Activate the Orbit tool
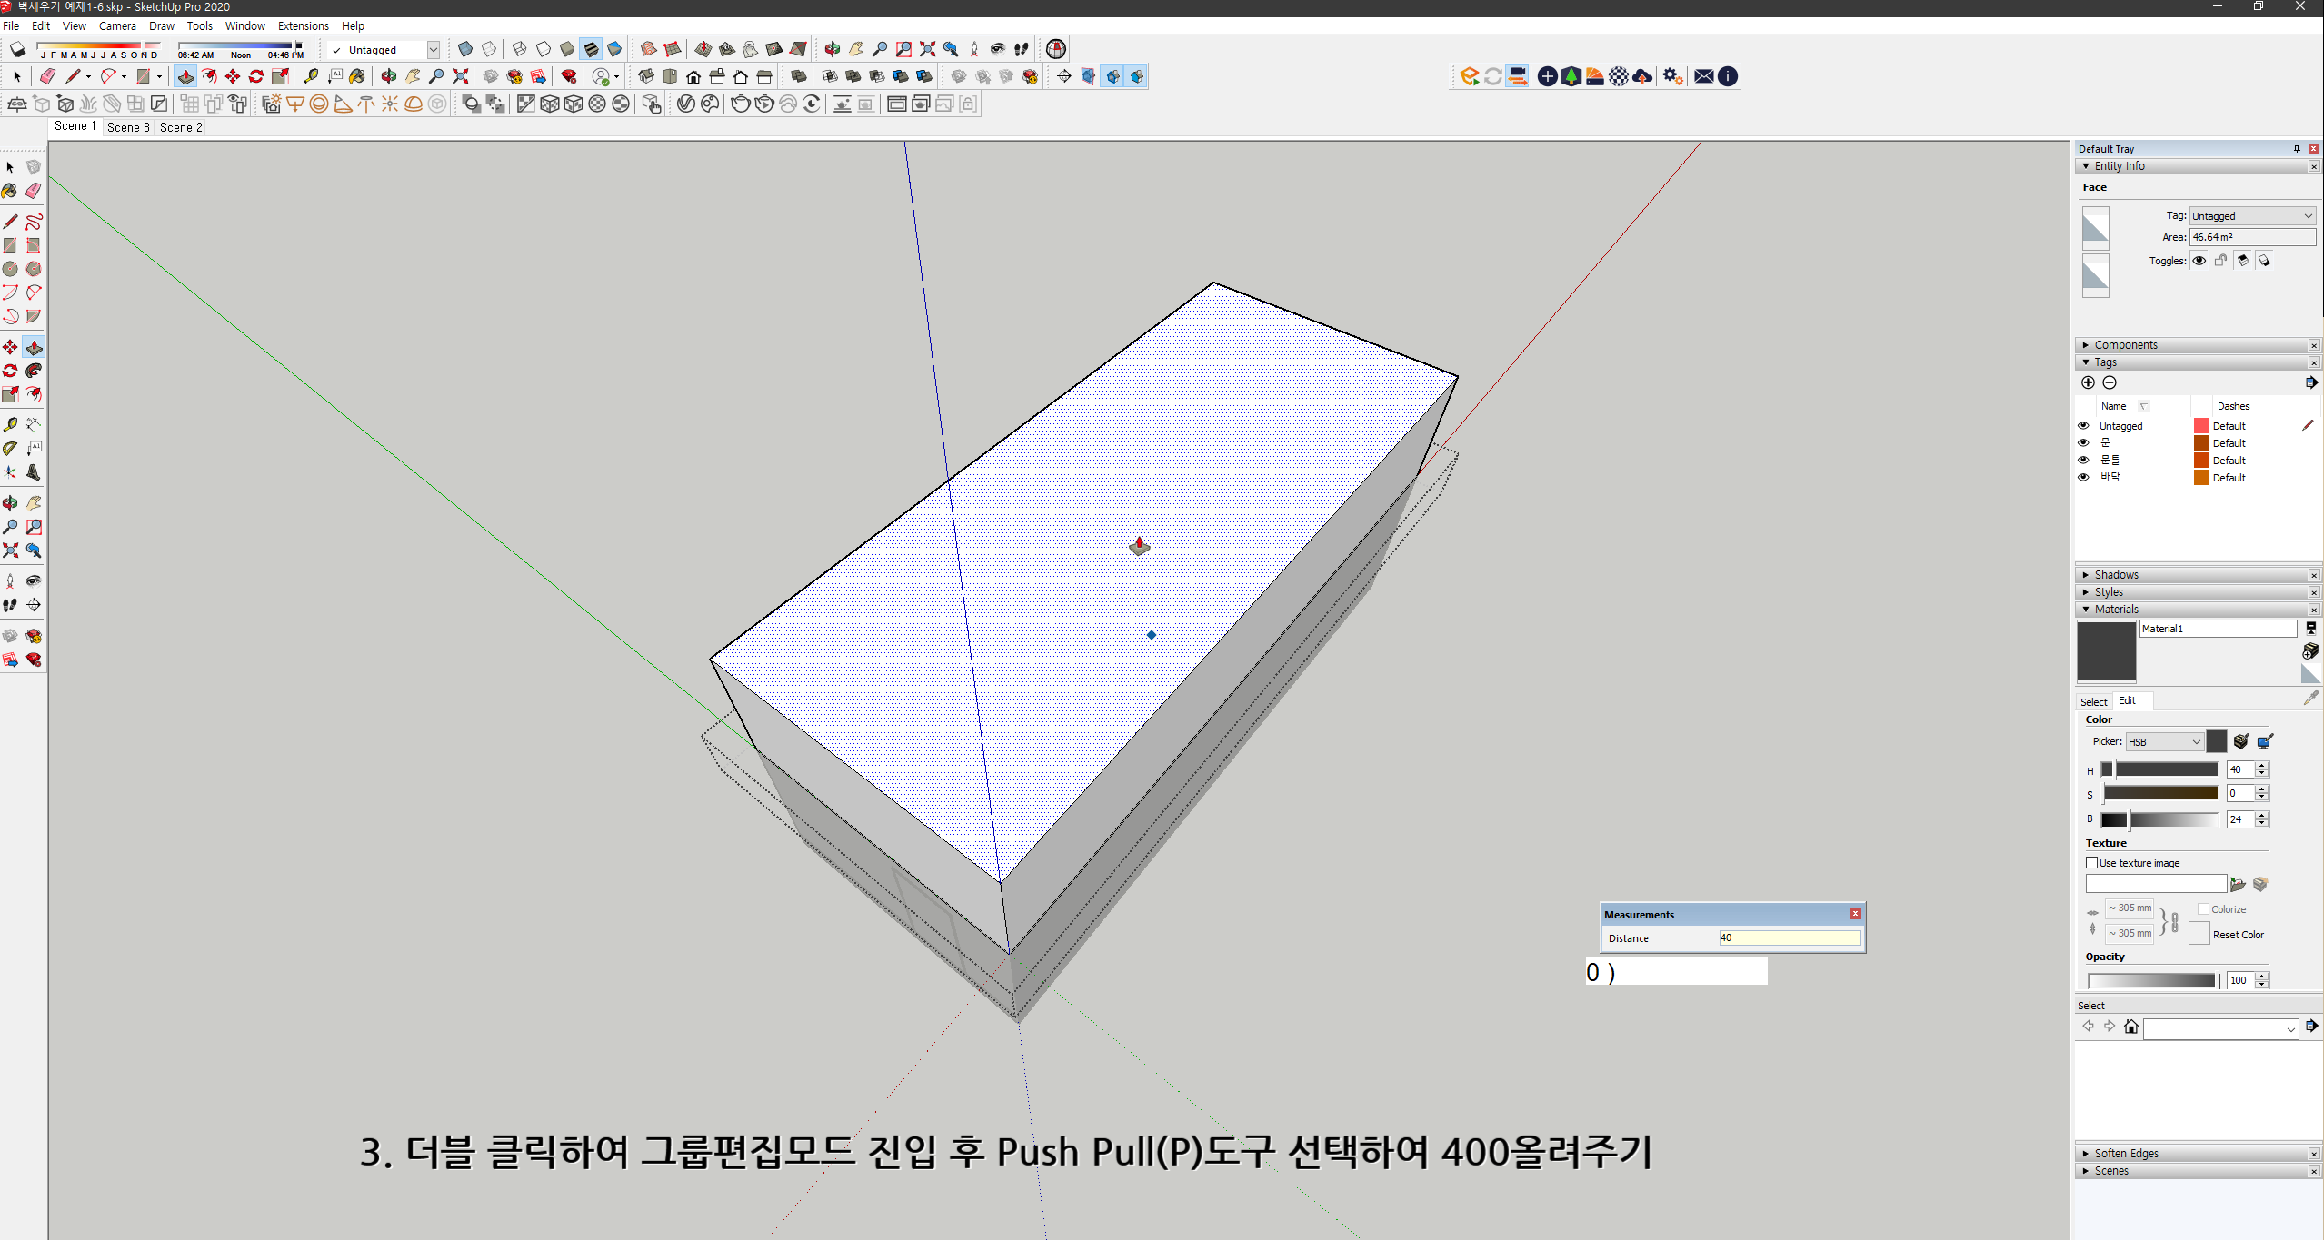This screenshot has height=1240, width=2324. (x=10, y=503)
